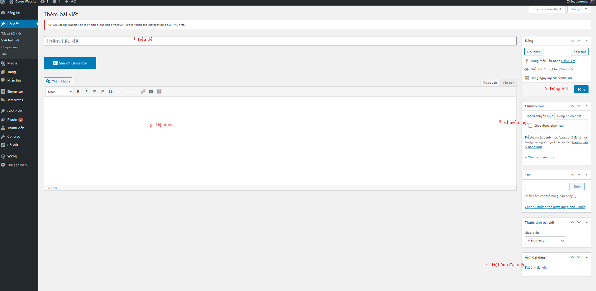Screen dimensions: 596x291
Task: Open the 'Mẫu mặc định' template dropdown
Action: 545,240
